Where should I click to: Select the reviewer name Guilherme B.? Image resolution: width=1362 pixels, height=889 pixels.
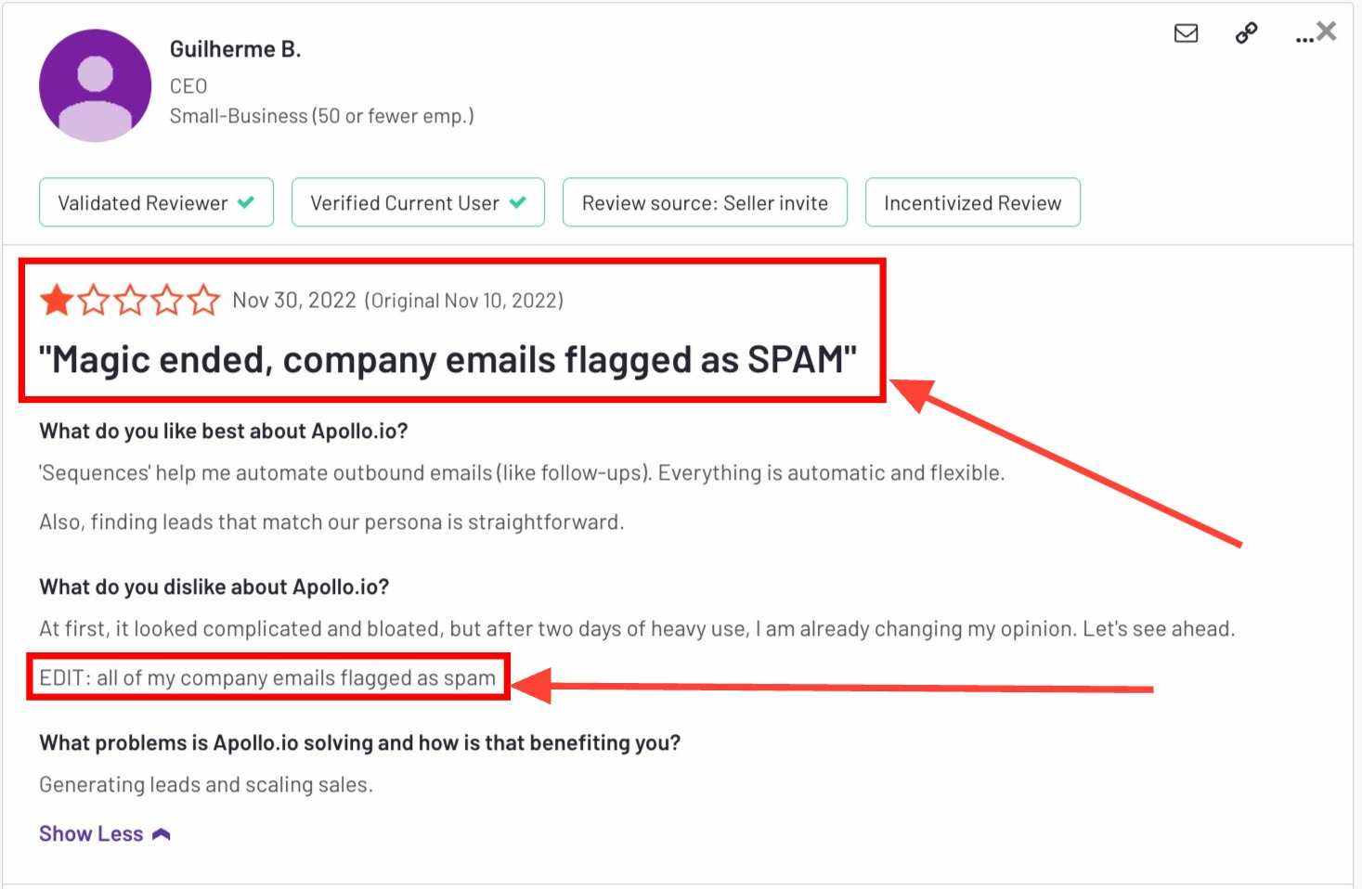[x=235, y=47]
